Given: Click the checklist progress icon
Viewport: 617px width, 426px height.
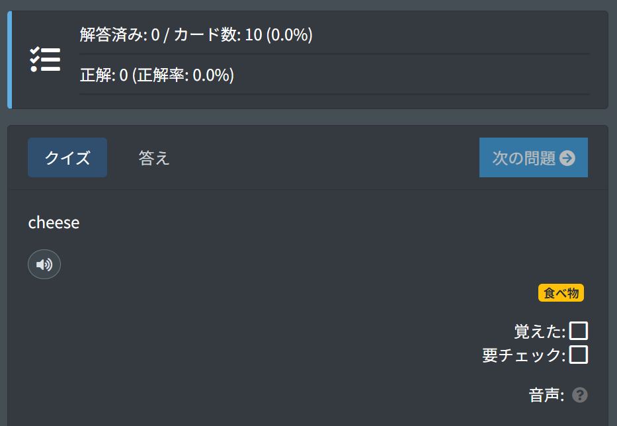Looking at the screenshot, I should [45, 60].
